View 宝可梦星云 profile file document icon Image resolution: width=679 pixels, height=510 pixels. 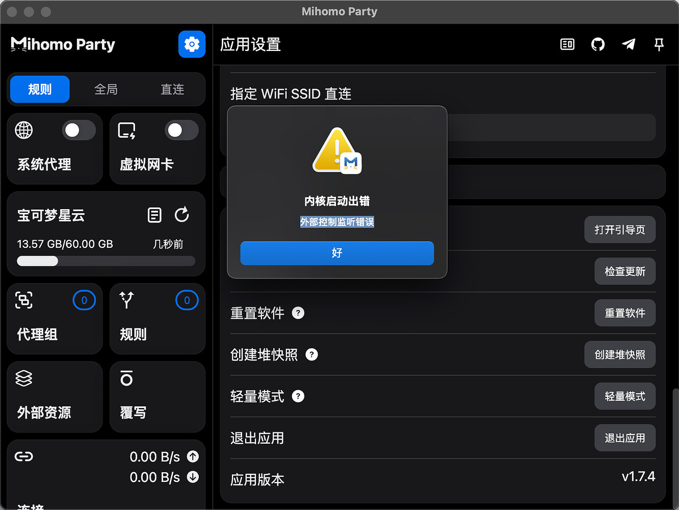coord(154,215)
